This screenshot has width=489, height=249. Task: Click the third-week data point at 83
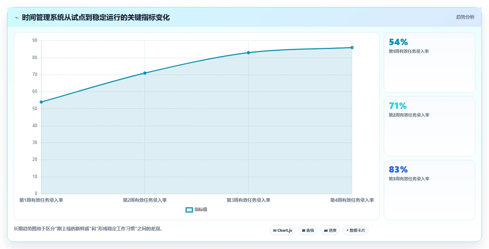click(248, 52)
